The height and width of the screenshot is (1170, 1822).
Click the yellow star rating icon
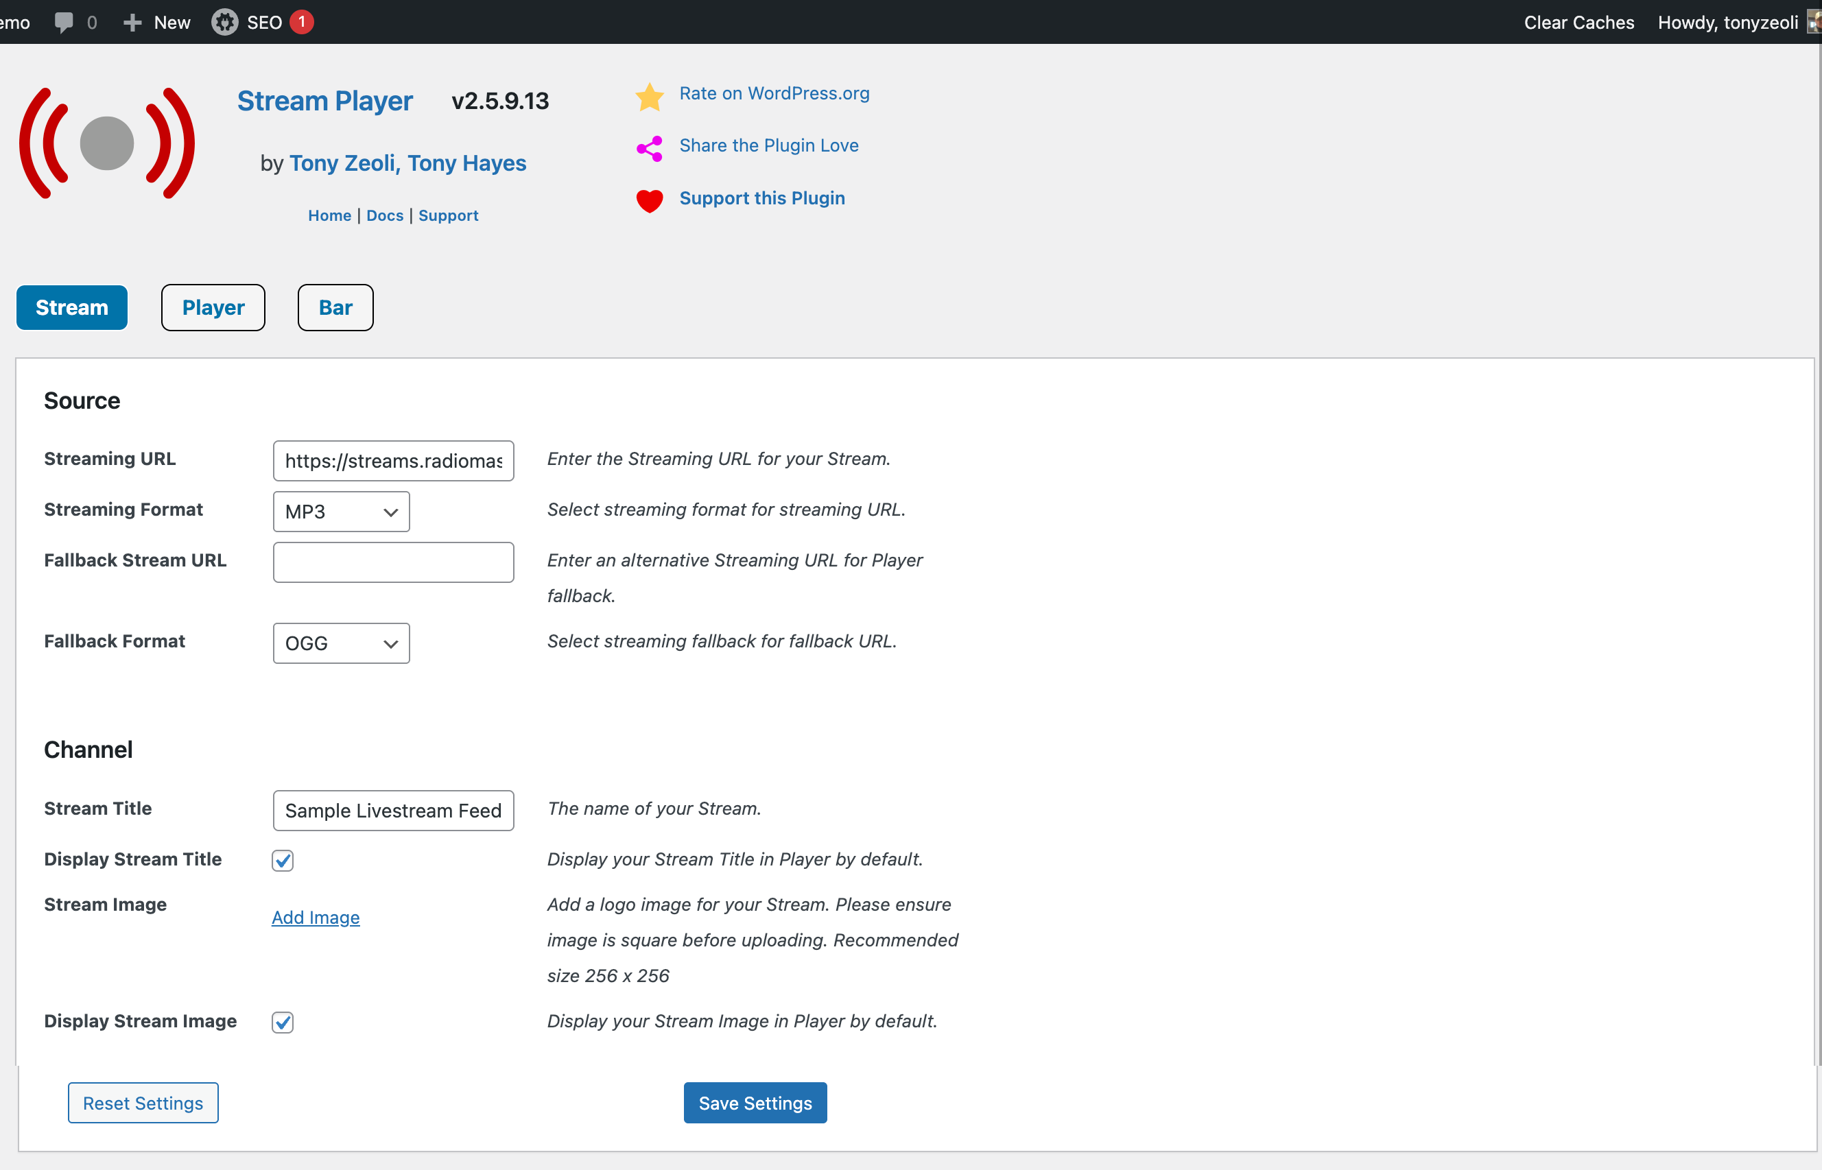pos(650,97)
